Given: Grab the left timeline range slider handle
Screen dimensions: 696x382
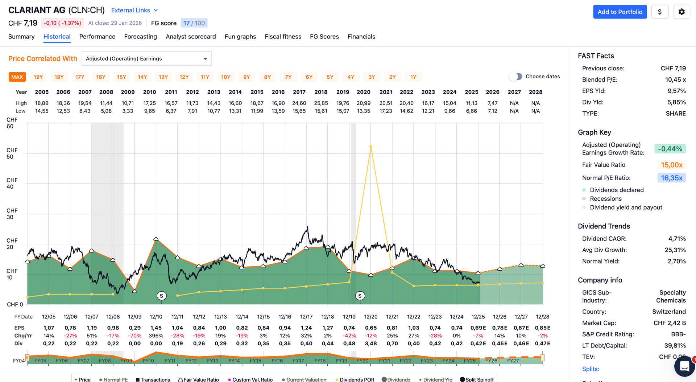Looking at the screenshot, I should coord(27,357).
